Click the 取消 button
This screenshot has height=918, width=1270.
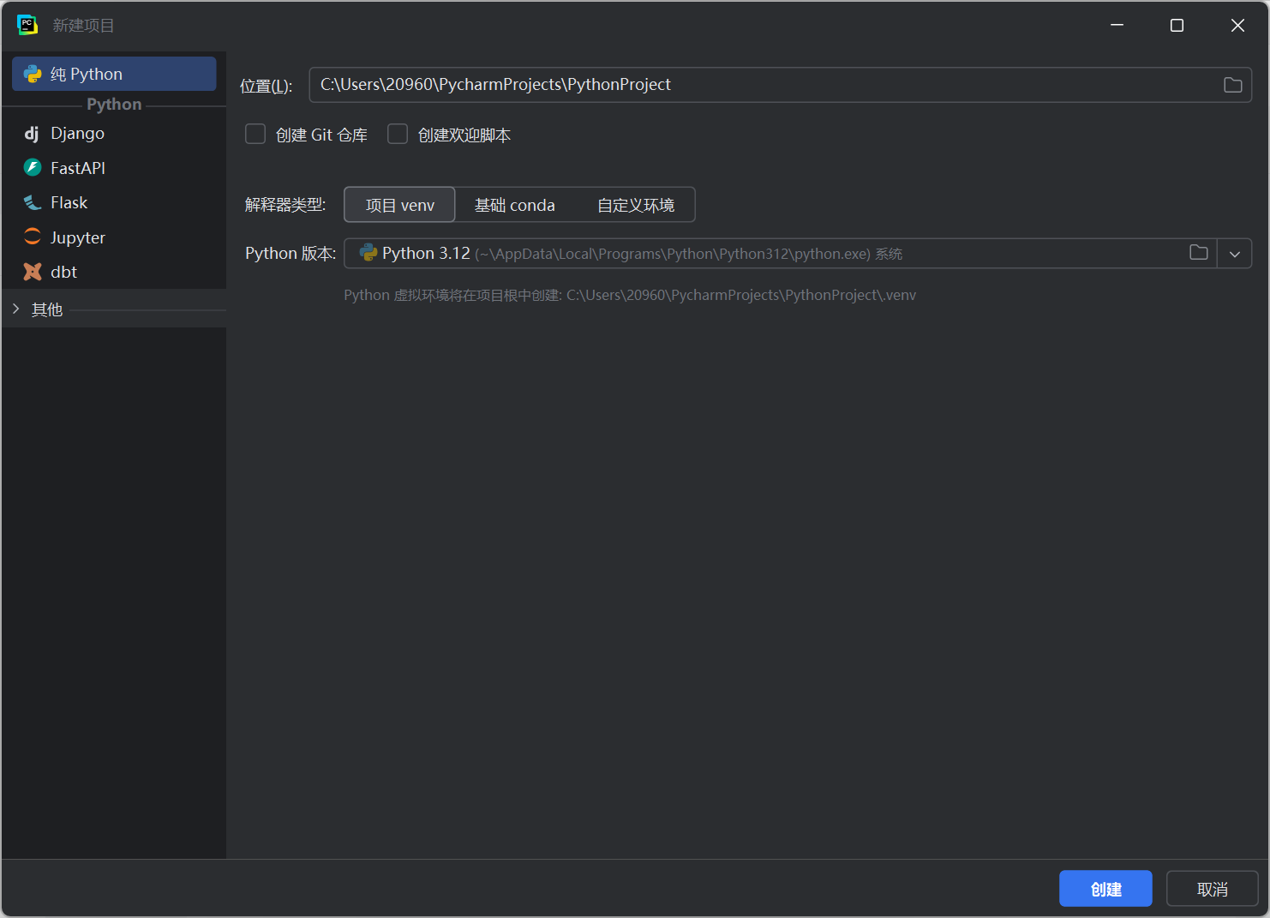1213,889
